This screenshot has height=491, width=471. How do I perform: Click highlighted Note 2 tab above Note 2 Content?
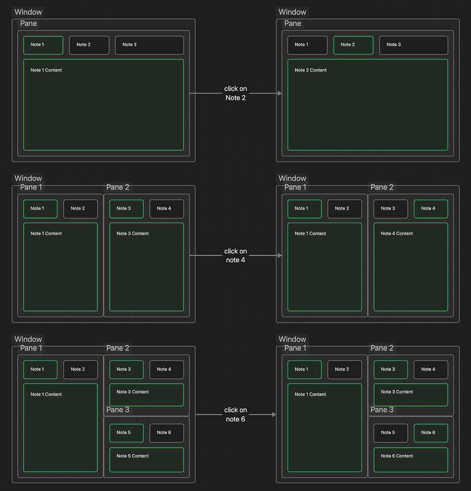point(353,45)
